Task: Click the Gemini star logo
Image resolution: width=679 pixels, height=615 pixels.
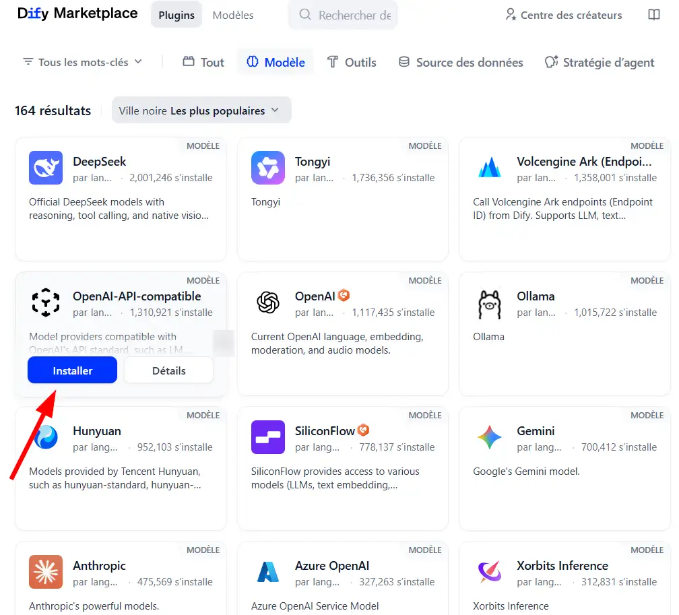Action: pos(490,437)
